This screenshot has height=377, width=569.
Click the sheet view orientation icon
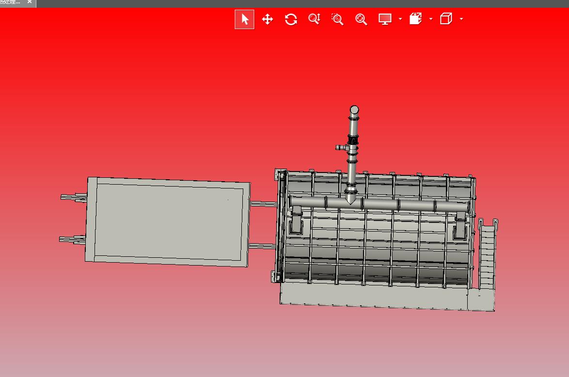[x=415, y=19]
